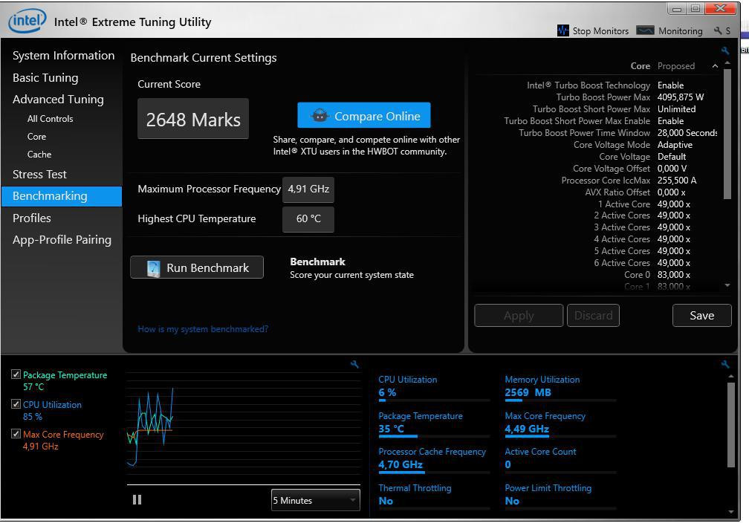Click Turbo Boost Short Power Max Unlimited value
The width and height of the screenshot is (749, 529).
(676, 109)
